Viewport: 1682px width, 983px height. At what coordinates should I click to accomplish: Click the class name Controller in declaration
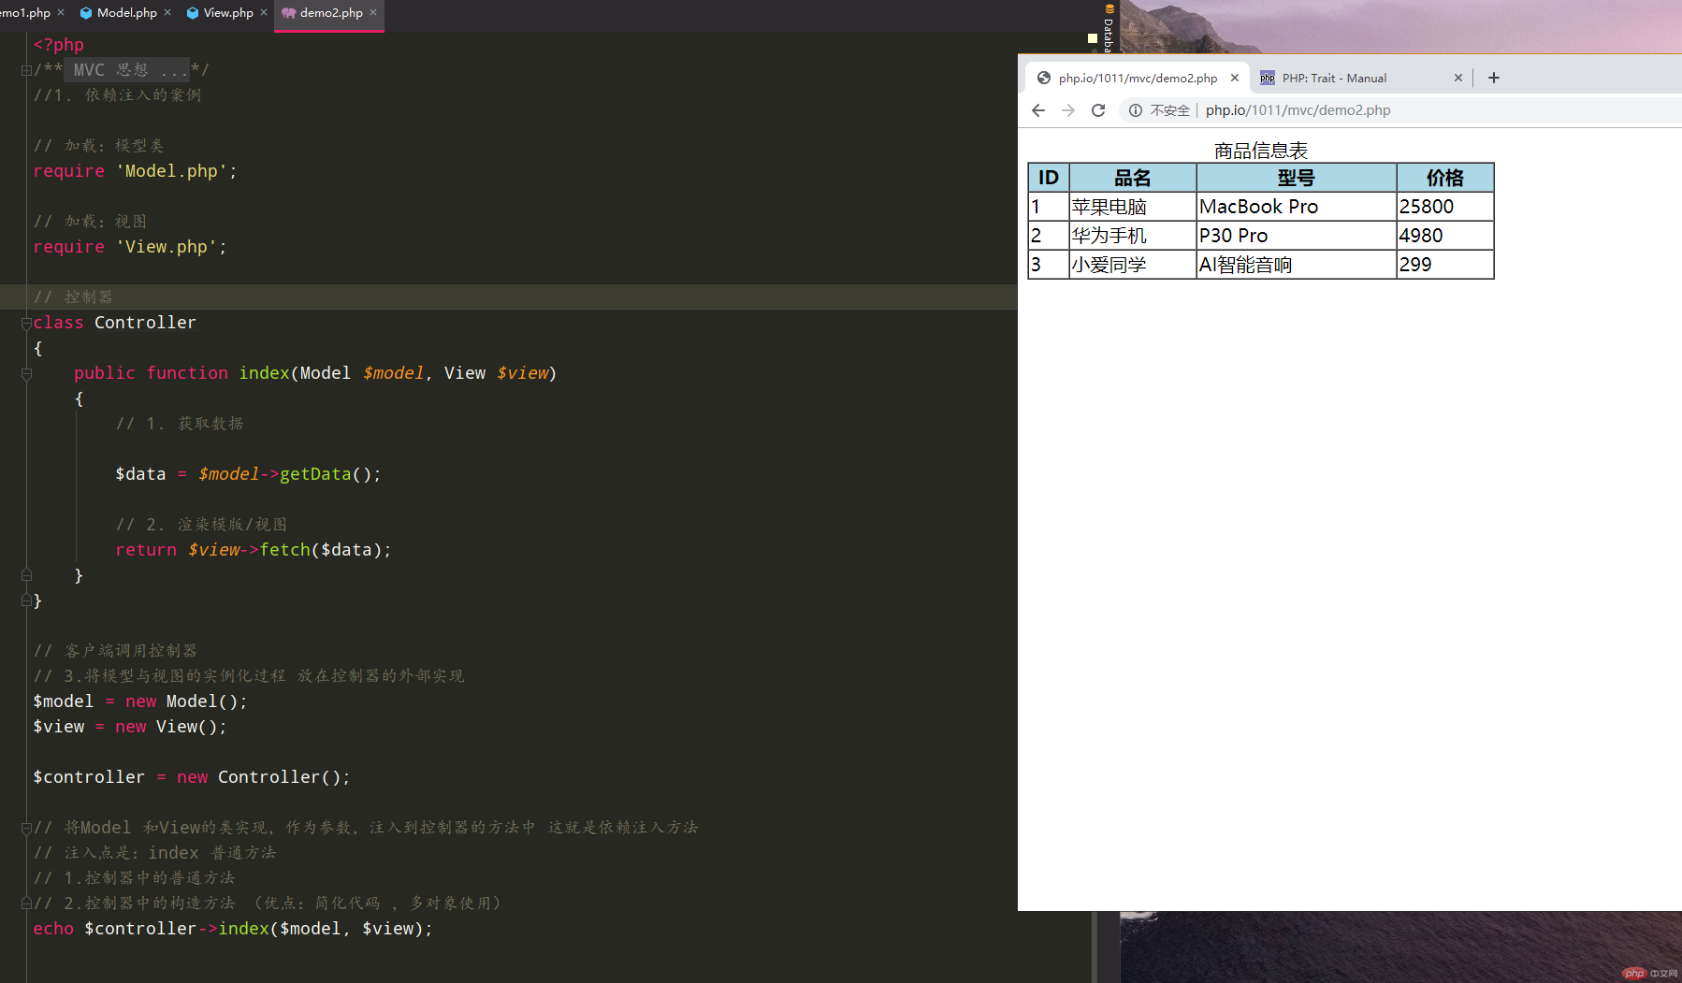(145, 323)
